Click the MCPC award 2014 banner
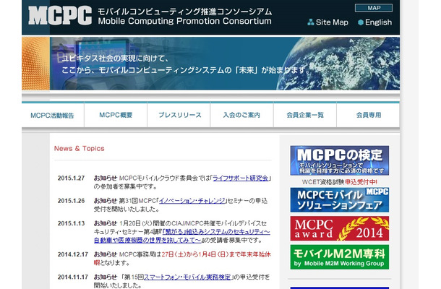 coord(340,228)
